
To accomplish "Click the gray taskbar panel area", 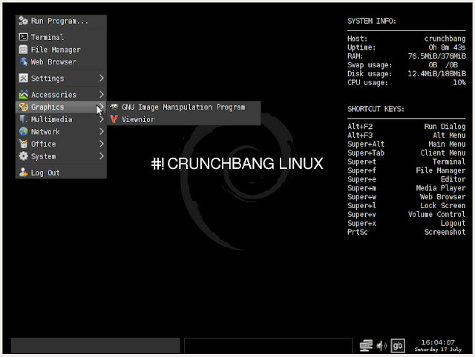I will [96, 345].
